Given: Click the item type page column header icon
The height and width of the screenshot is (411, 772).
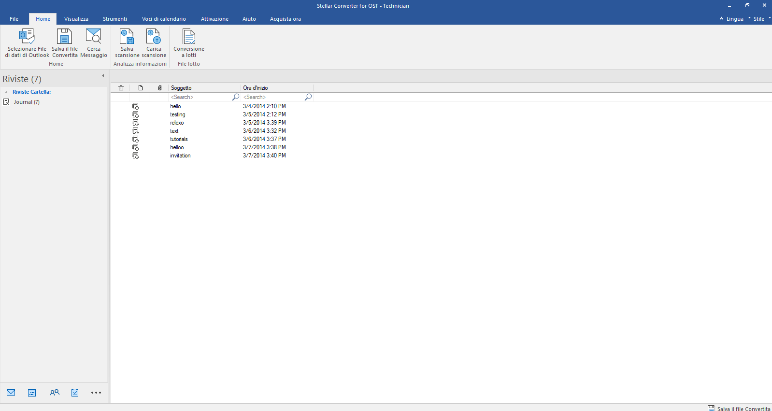Looking at the screenshot, I should pyautogui.click(x=141, y=88).
